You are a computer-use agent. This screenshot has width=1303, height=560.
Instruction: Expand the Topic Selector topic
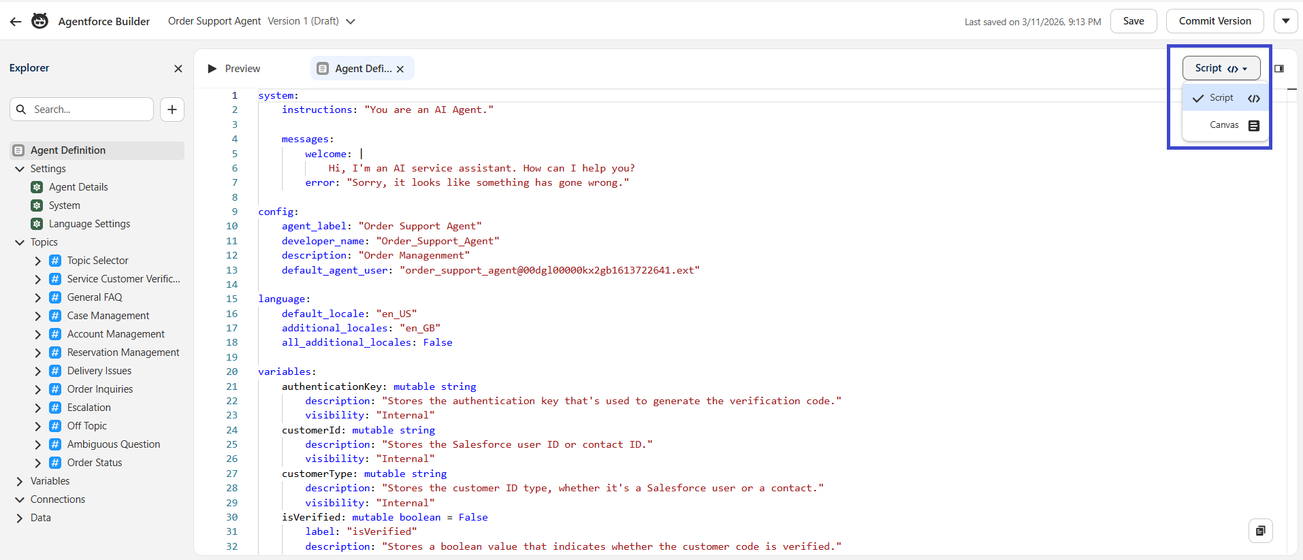click(x=38, y=261)
